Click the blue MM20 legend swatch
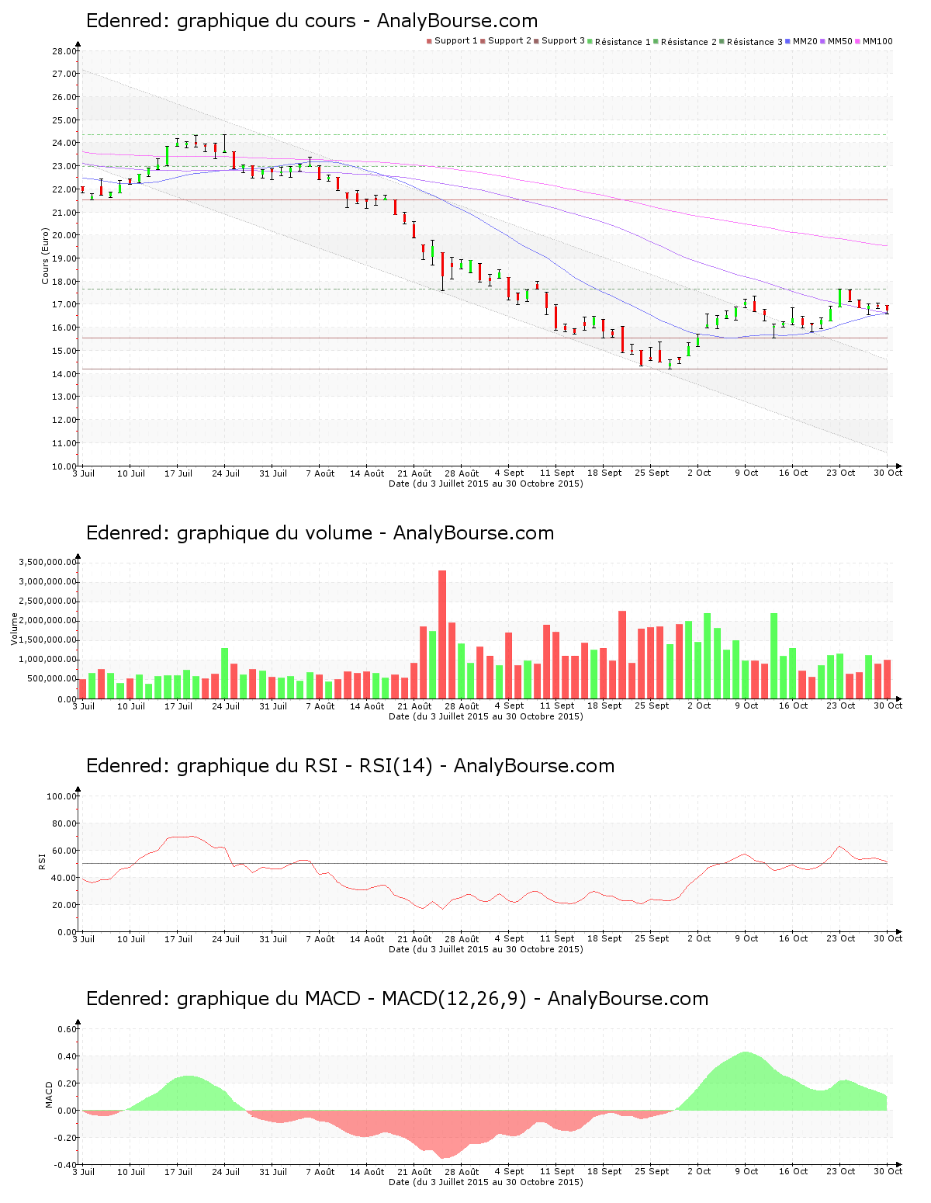Screen dimensions: 931x1203 pyautogui.click(x=788, y=41)
